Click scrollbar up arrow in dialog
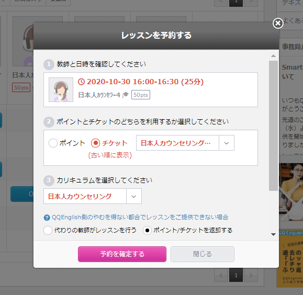 point(273,56)
